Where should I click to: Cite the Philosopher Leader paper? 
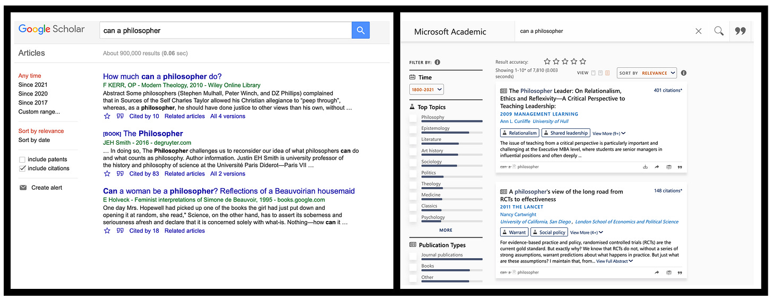[x=680, y=167]
